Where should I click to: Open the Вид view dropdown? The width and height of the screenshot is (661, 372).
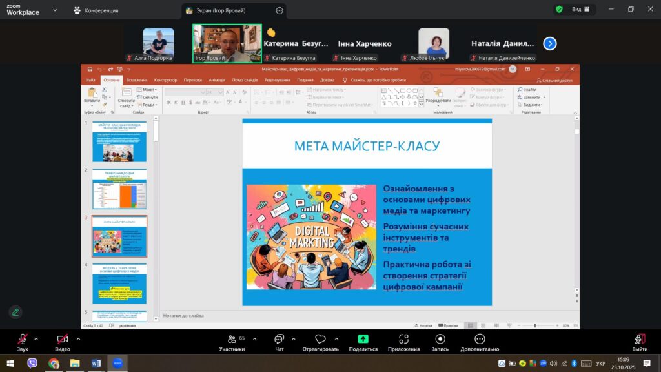(581, 10)
